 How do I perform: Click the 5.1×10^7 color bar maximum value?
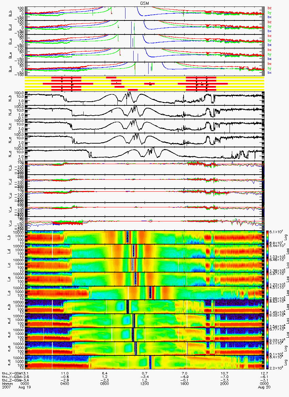[275, 232]
